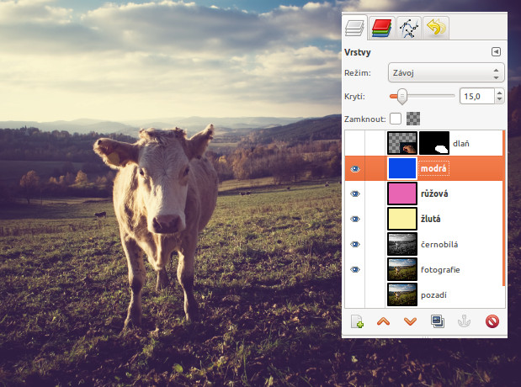Select the černobílá layer thumbnail
Viewport: 521px width, 387px height.
coord(402,244)
